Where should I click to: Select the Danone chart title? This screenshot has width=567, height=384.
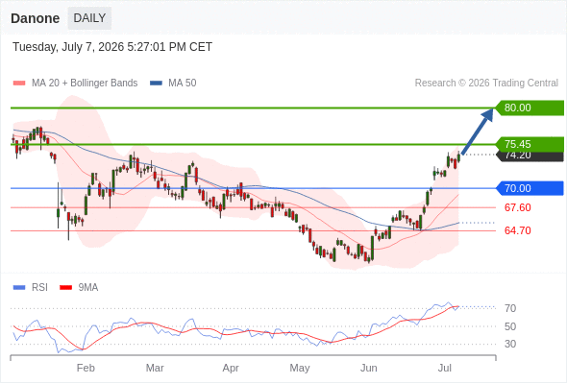tap(35, 18)
